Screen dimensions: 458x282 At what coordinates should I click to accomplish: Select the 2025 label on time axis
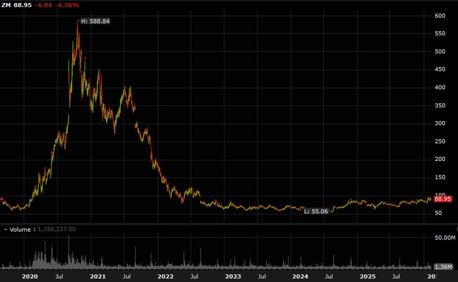pyautogui.click(x=367, y=276)
